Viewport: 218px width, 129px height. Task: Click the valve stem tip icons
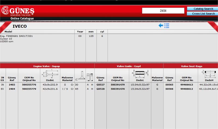pyautogui.click(x=90, y=77)
